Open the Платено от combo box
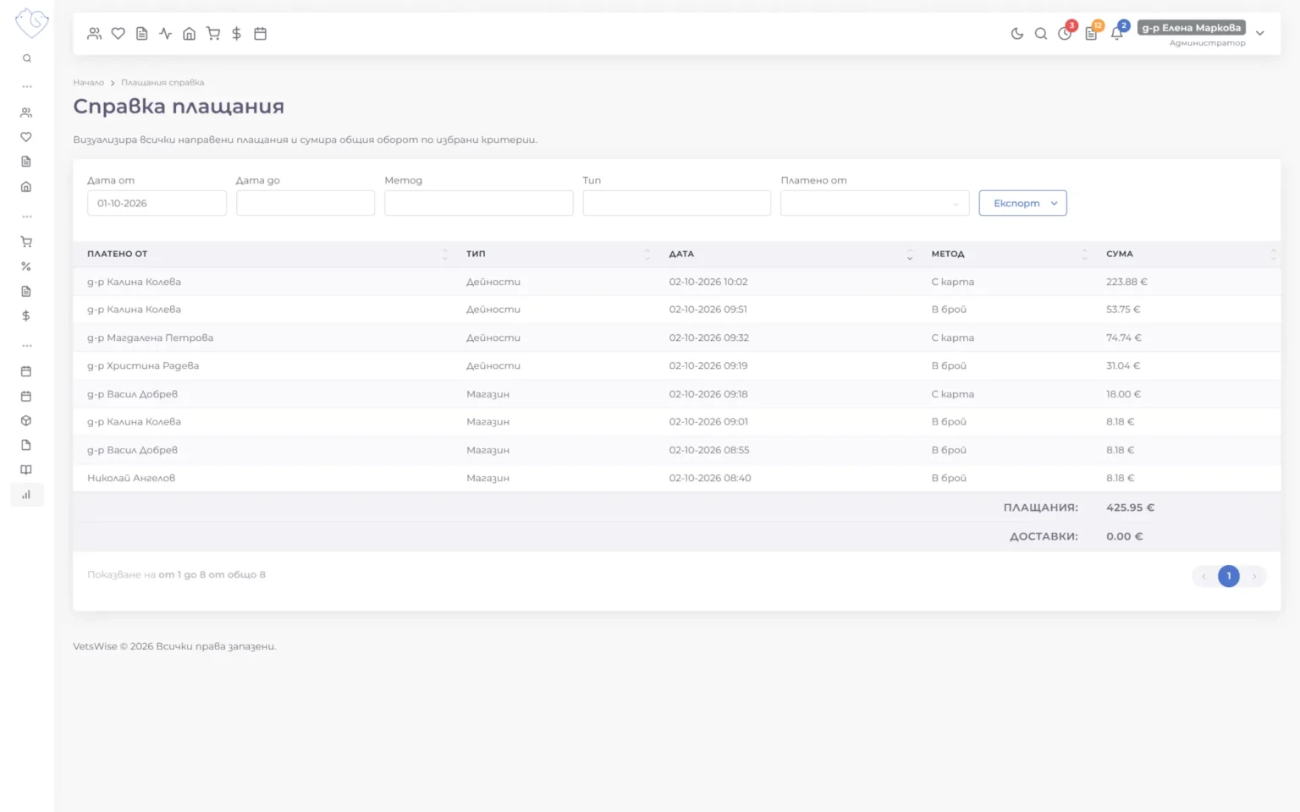Screen dimensions: 1300x812 (x=874, y=203)
